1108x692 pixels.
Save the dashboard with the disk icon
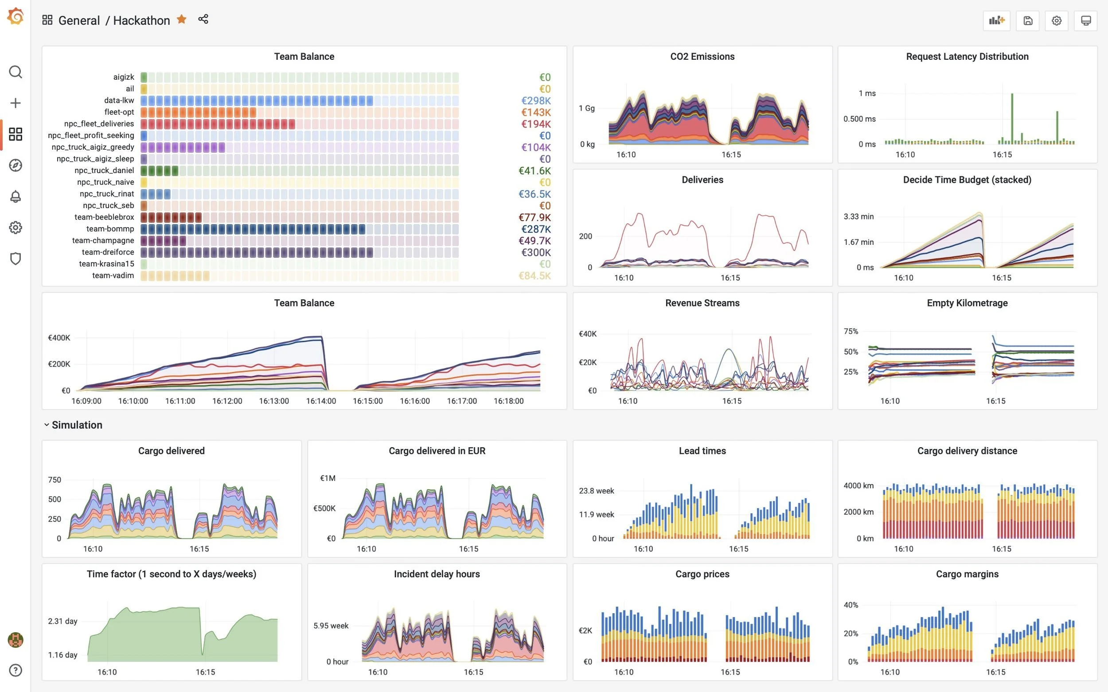click(1027, 21)
